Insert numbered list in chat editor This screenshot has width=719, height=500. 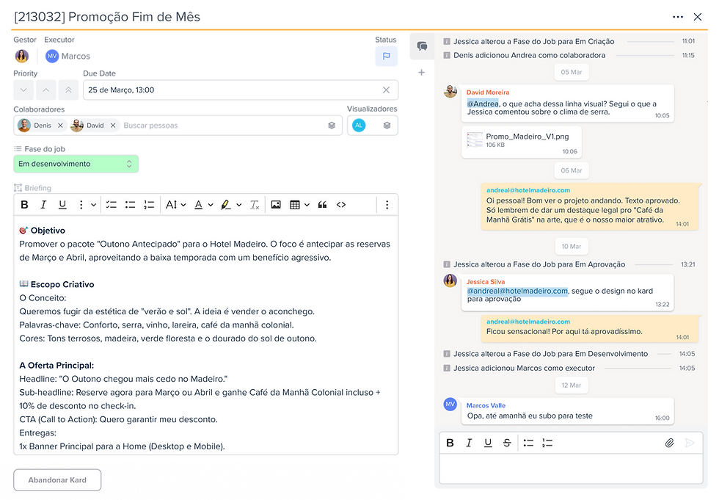[x=547, y=443]
